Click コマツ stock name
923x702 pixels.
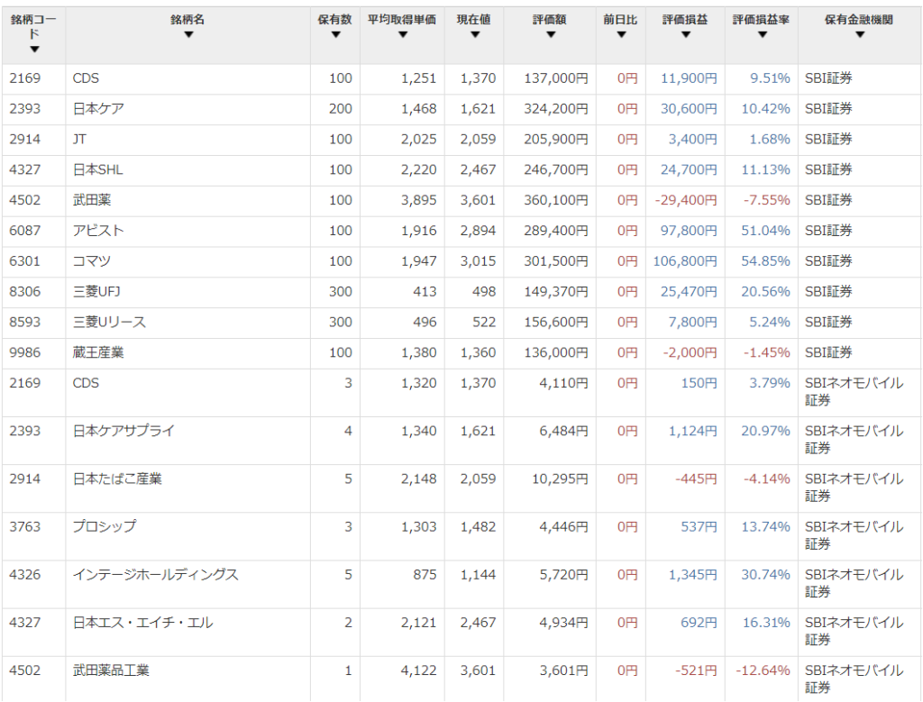92,261
